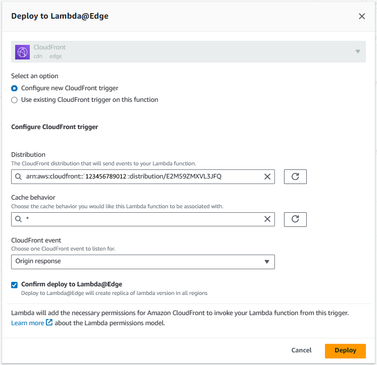The height and width of the screenshot is (365, 377).
Task: Clear the Distribution ARN field
Action: [267, 177]
